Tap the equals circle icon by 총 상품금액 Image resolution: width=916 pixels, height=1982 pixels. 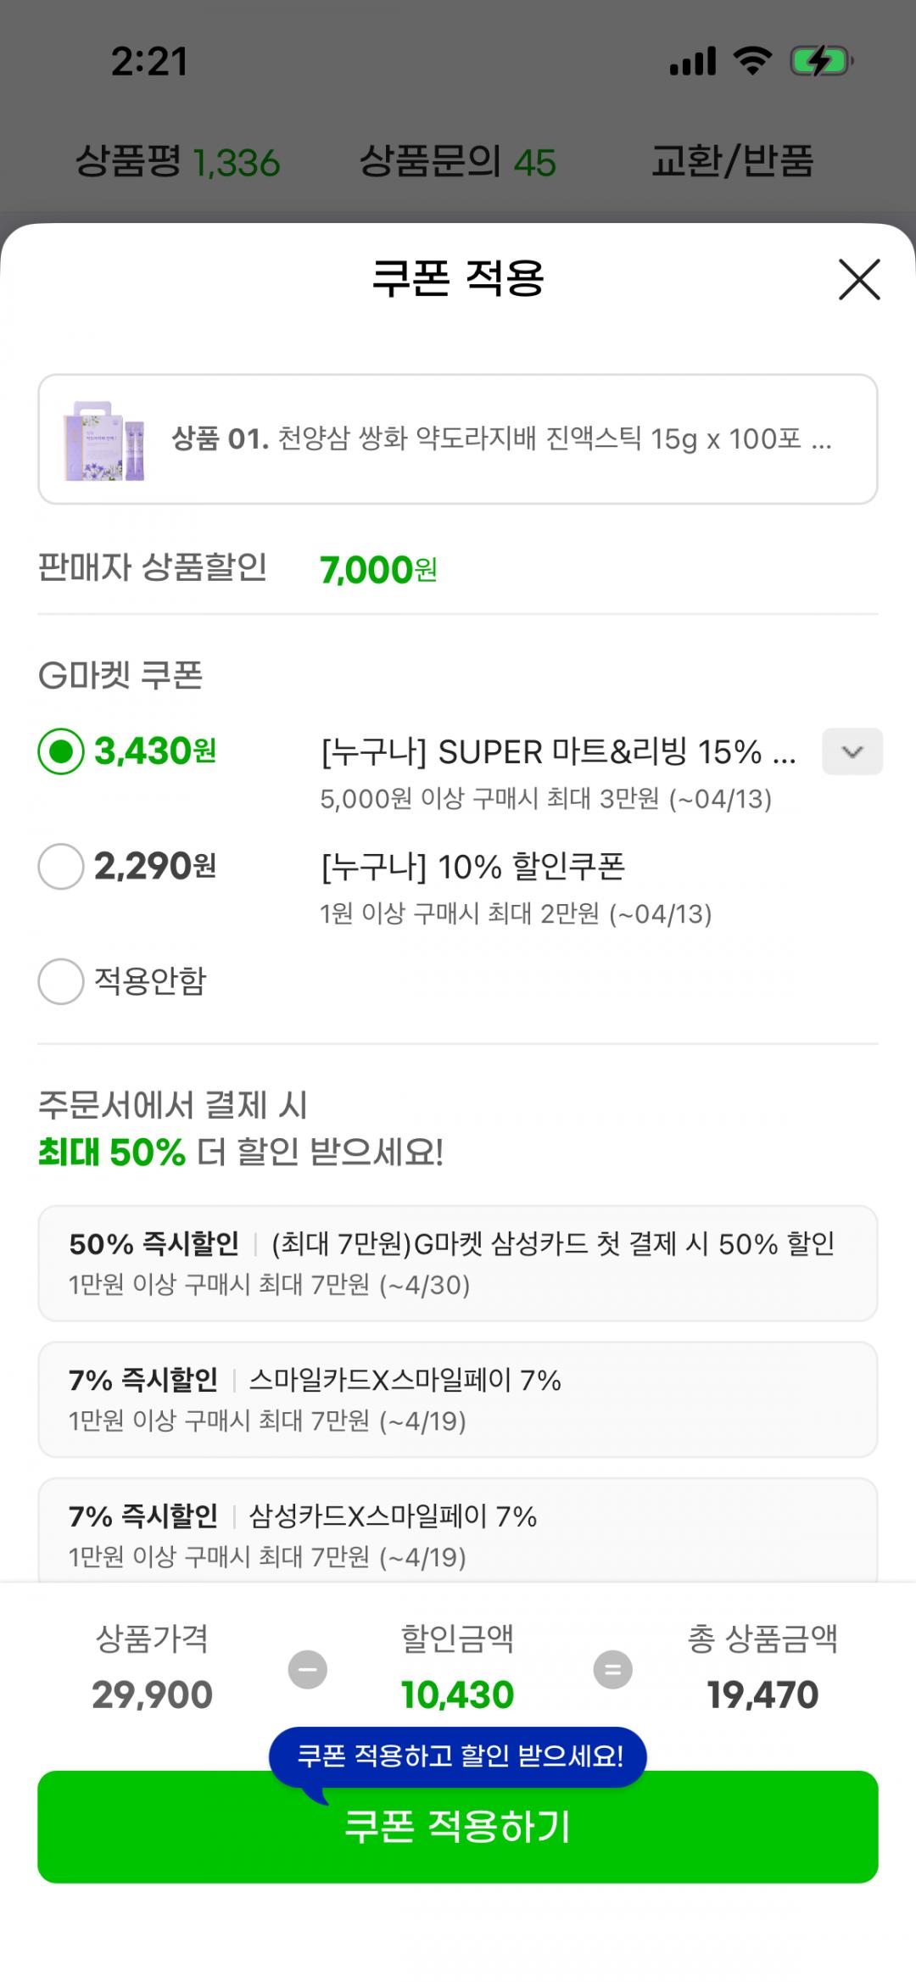tap(612, 1670)
